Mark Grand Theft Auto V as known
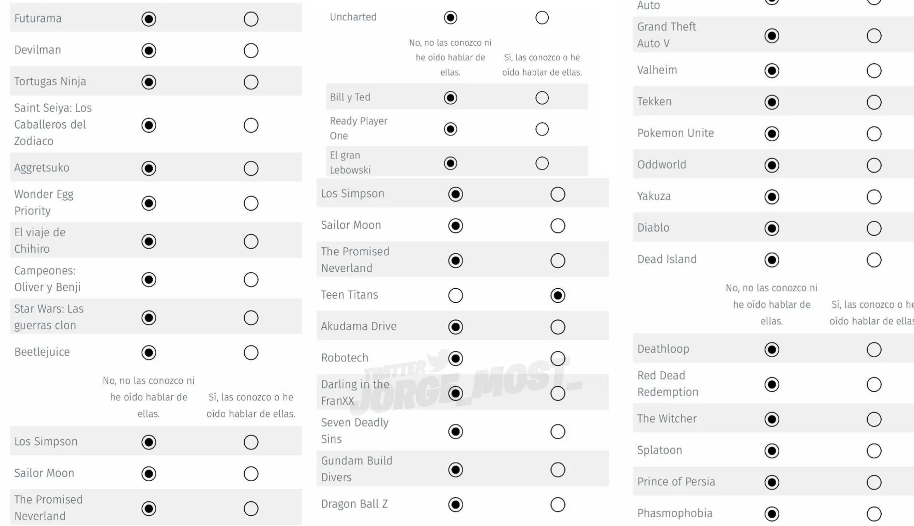The image size is (914, 526). (874, 36)
